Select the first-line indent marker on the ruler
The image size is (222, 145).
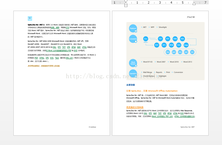(126, 1)
